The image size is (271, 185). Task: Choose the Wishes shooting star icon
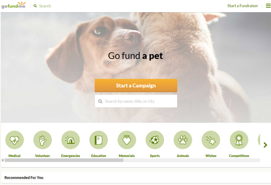pos(211,140)
